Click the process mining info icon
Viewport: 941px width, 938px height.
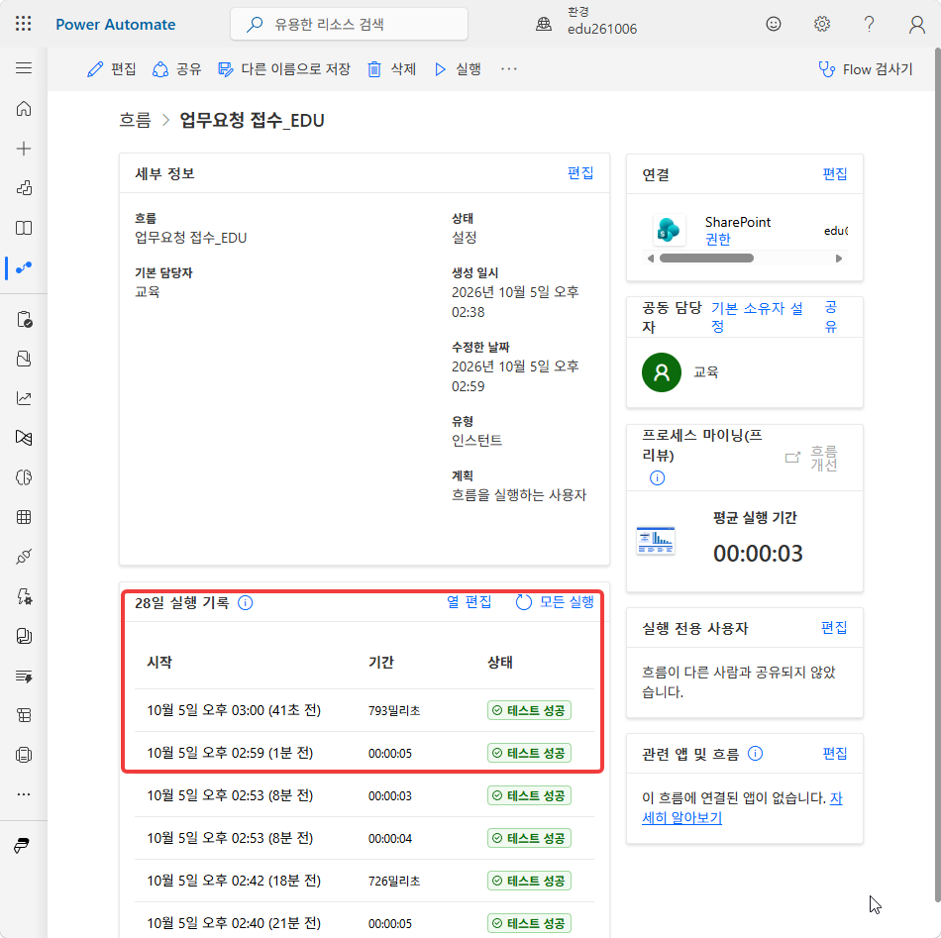click(x=657, y=477)
